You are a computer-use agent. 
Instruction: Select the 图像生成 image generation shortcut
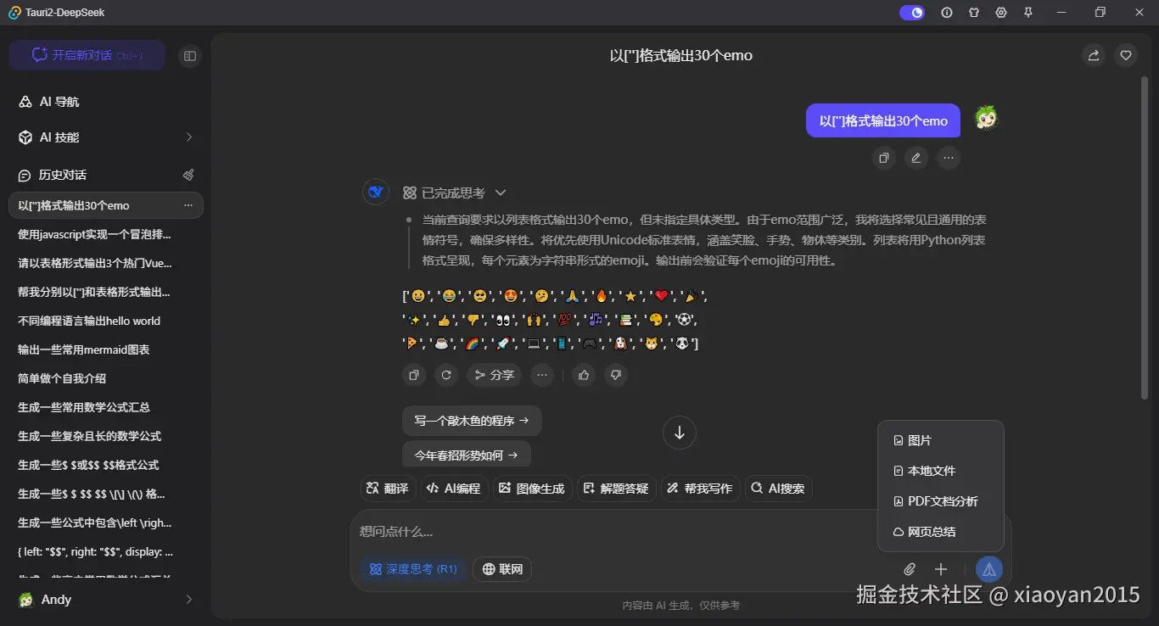(x=532, y=488)
